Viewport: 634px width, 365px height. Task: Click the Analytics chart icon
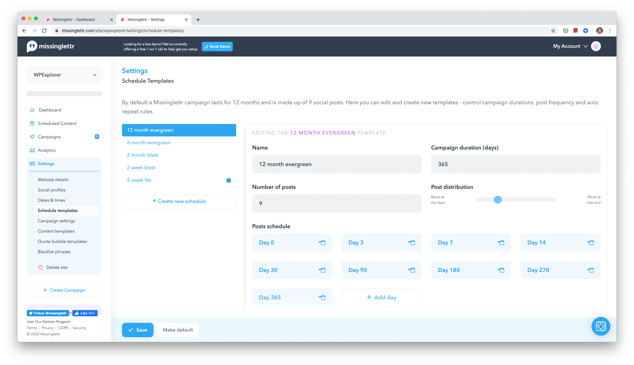32,150
